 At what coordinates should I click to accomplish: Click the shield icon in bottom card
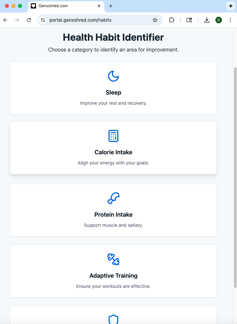(x=113, y=319)
